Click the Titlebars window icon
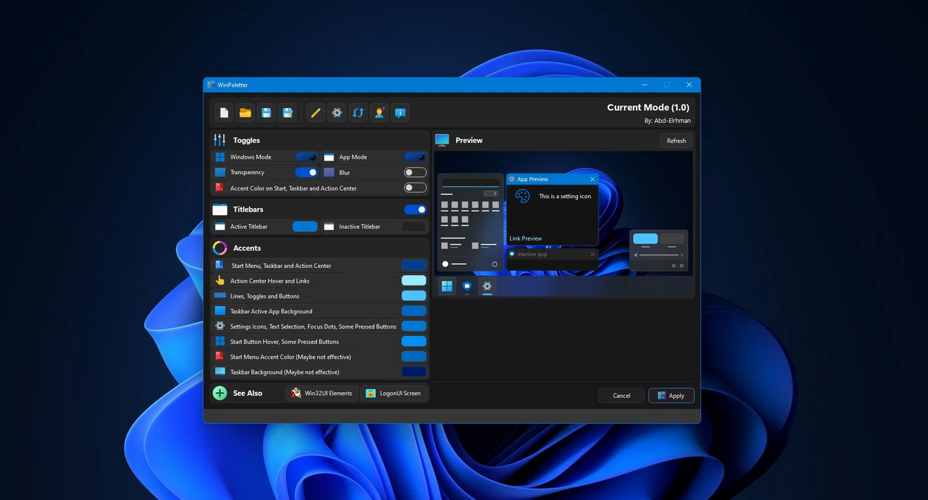 [x=219, y=209]
